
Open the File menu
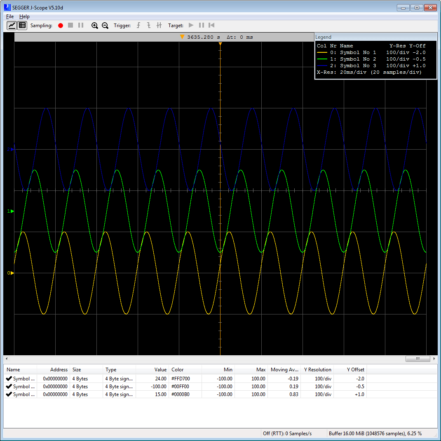coord(10,16)
